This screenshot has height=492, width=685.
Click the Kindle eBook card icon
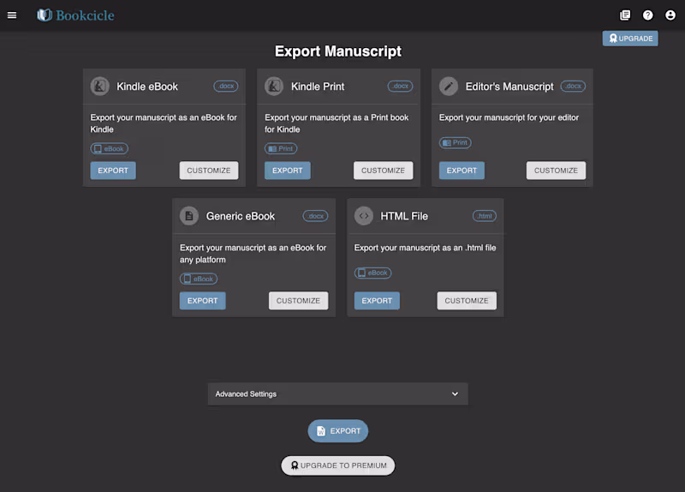[99, 87]
